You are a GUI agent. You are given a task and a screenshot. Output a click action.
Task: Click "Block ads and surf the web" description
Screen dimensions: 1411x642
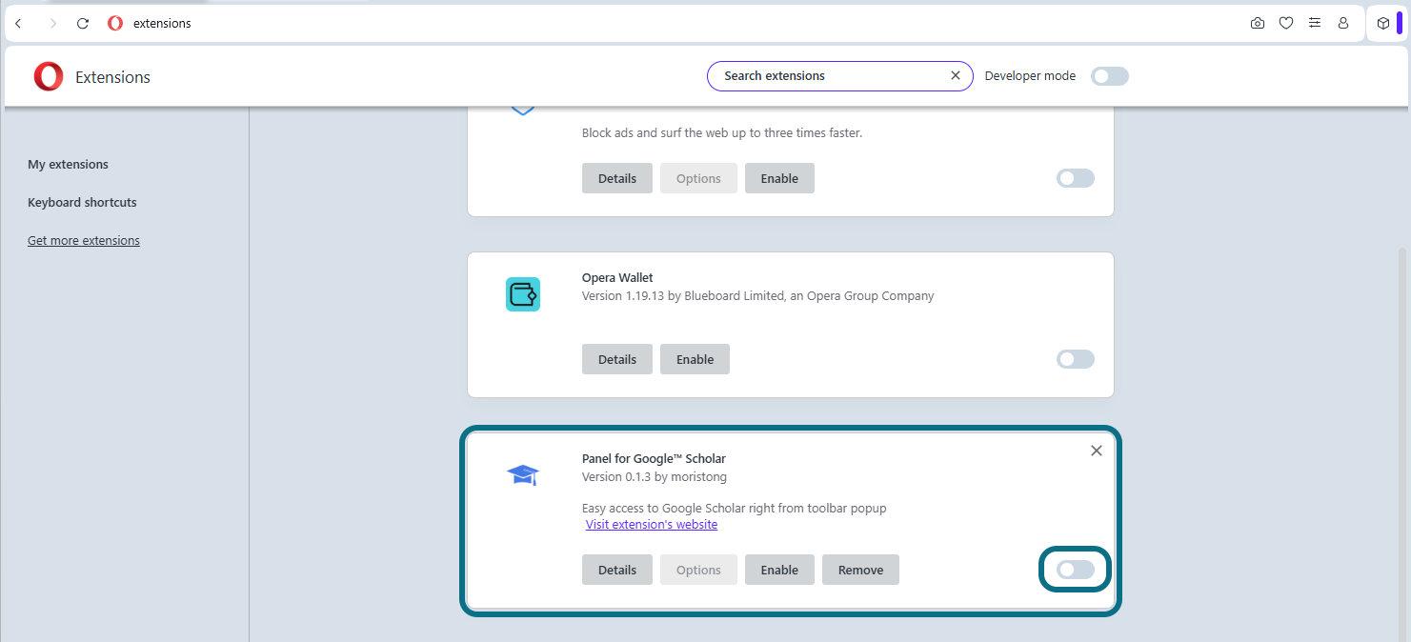click(722, 133)
